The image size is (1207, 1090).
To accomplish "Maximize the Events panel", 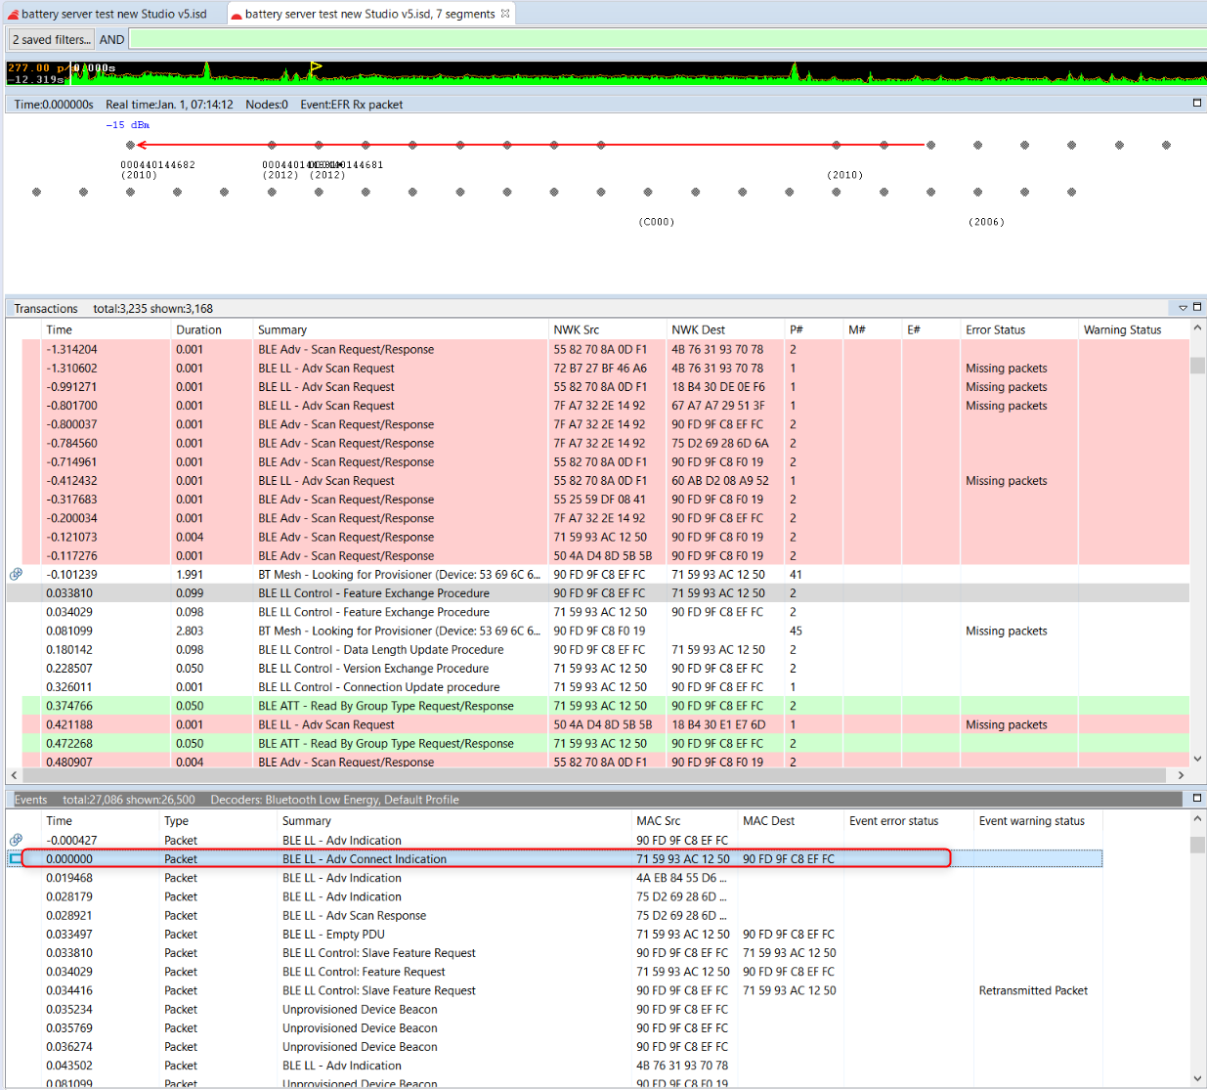I will 1196,798.
